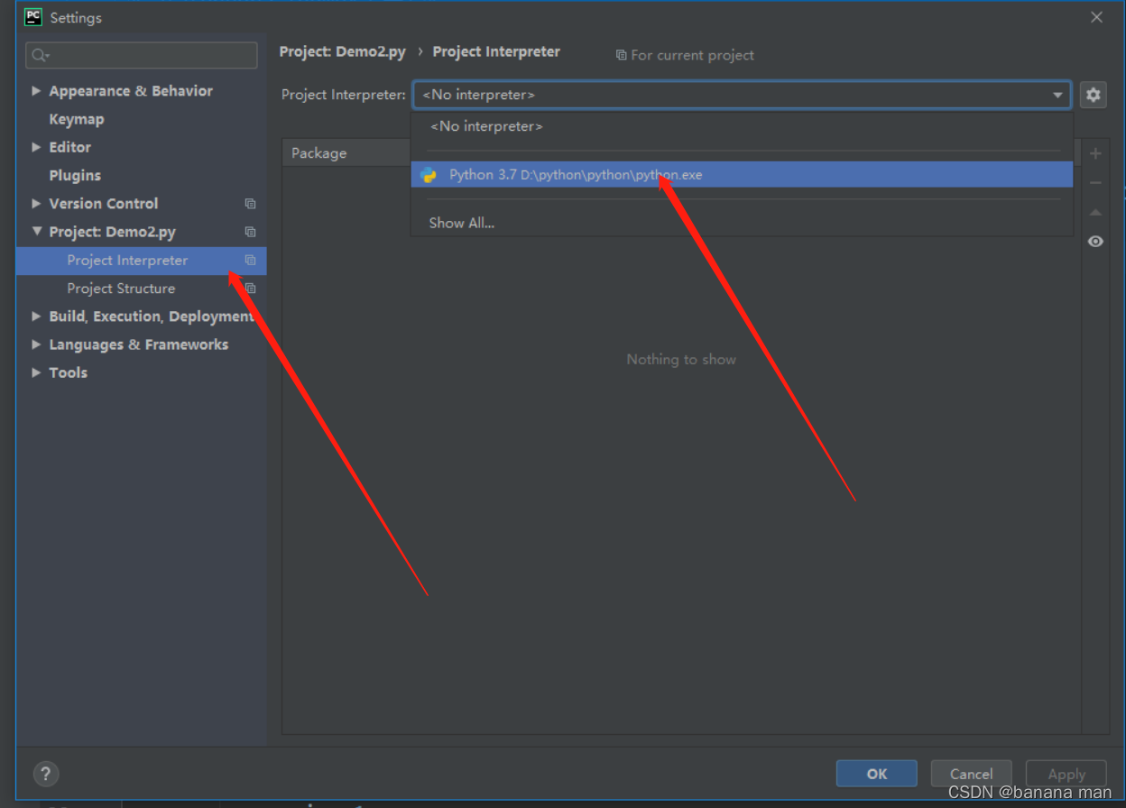Close the Settings dialog window
This screenshot has height=808, width=1126.
point(1096,17)
